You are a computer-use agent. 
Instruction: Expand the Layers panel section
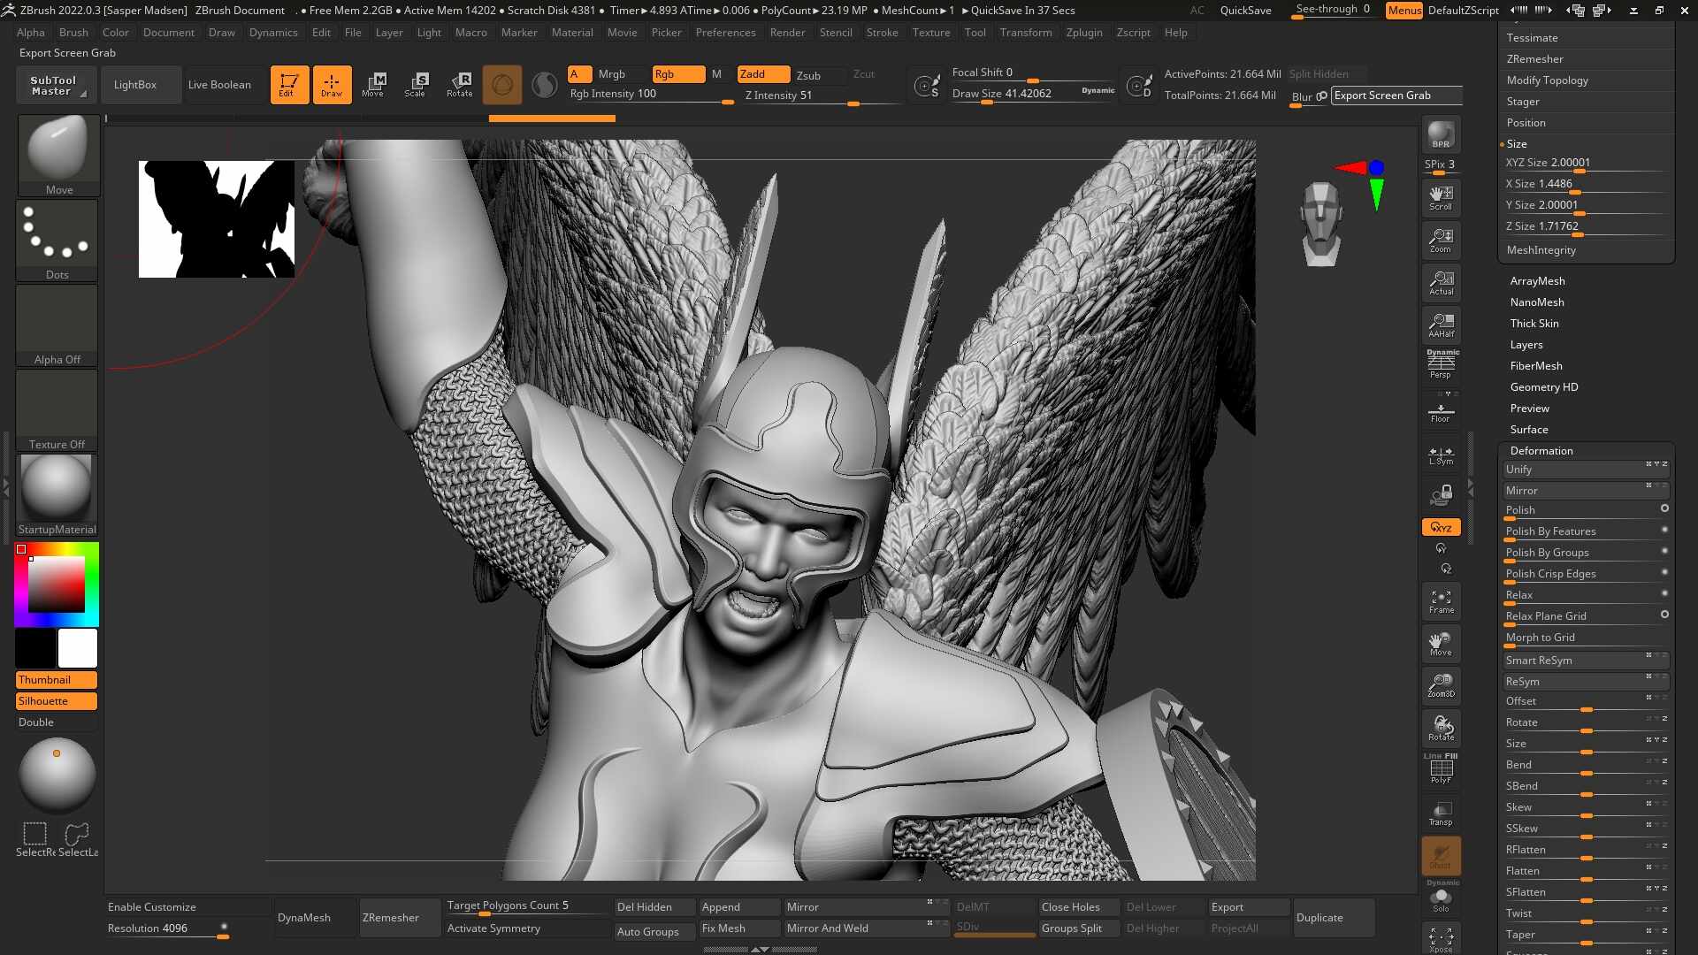[1526, 344]
